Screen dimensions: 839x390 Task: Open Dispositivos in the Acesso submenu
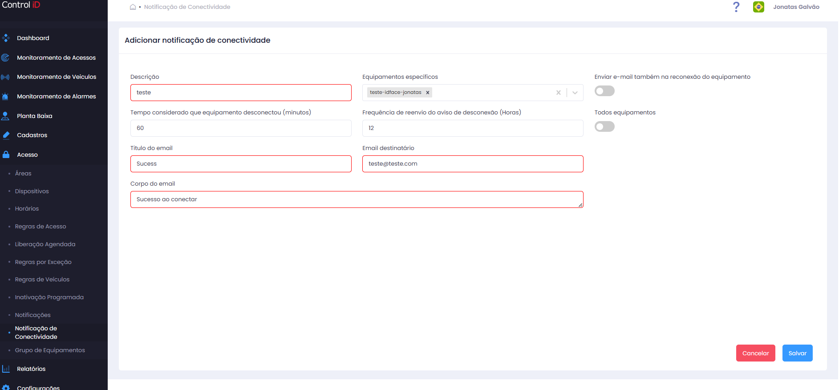click(32, 191)
